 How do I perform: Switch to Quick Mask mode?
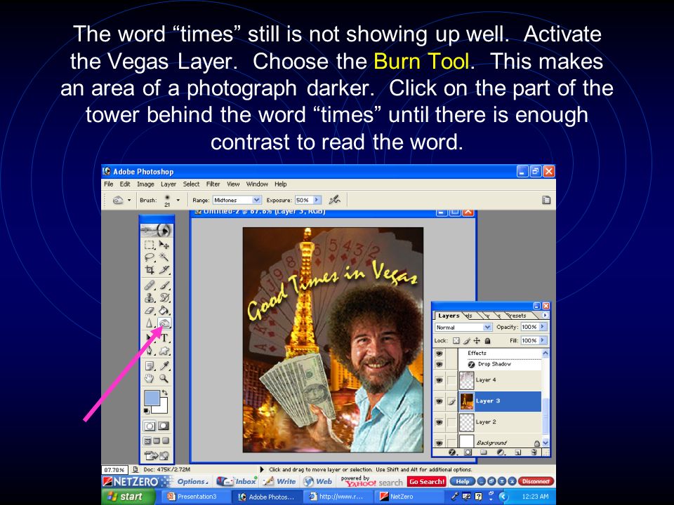pos(164,426)
